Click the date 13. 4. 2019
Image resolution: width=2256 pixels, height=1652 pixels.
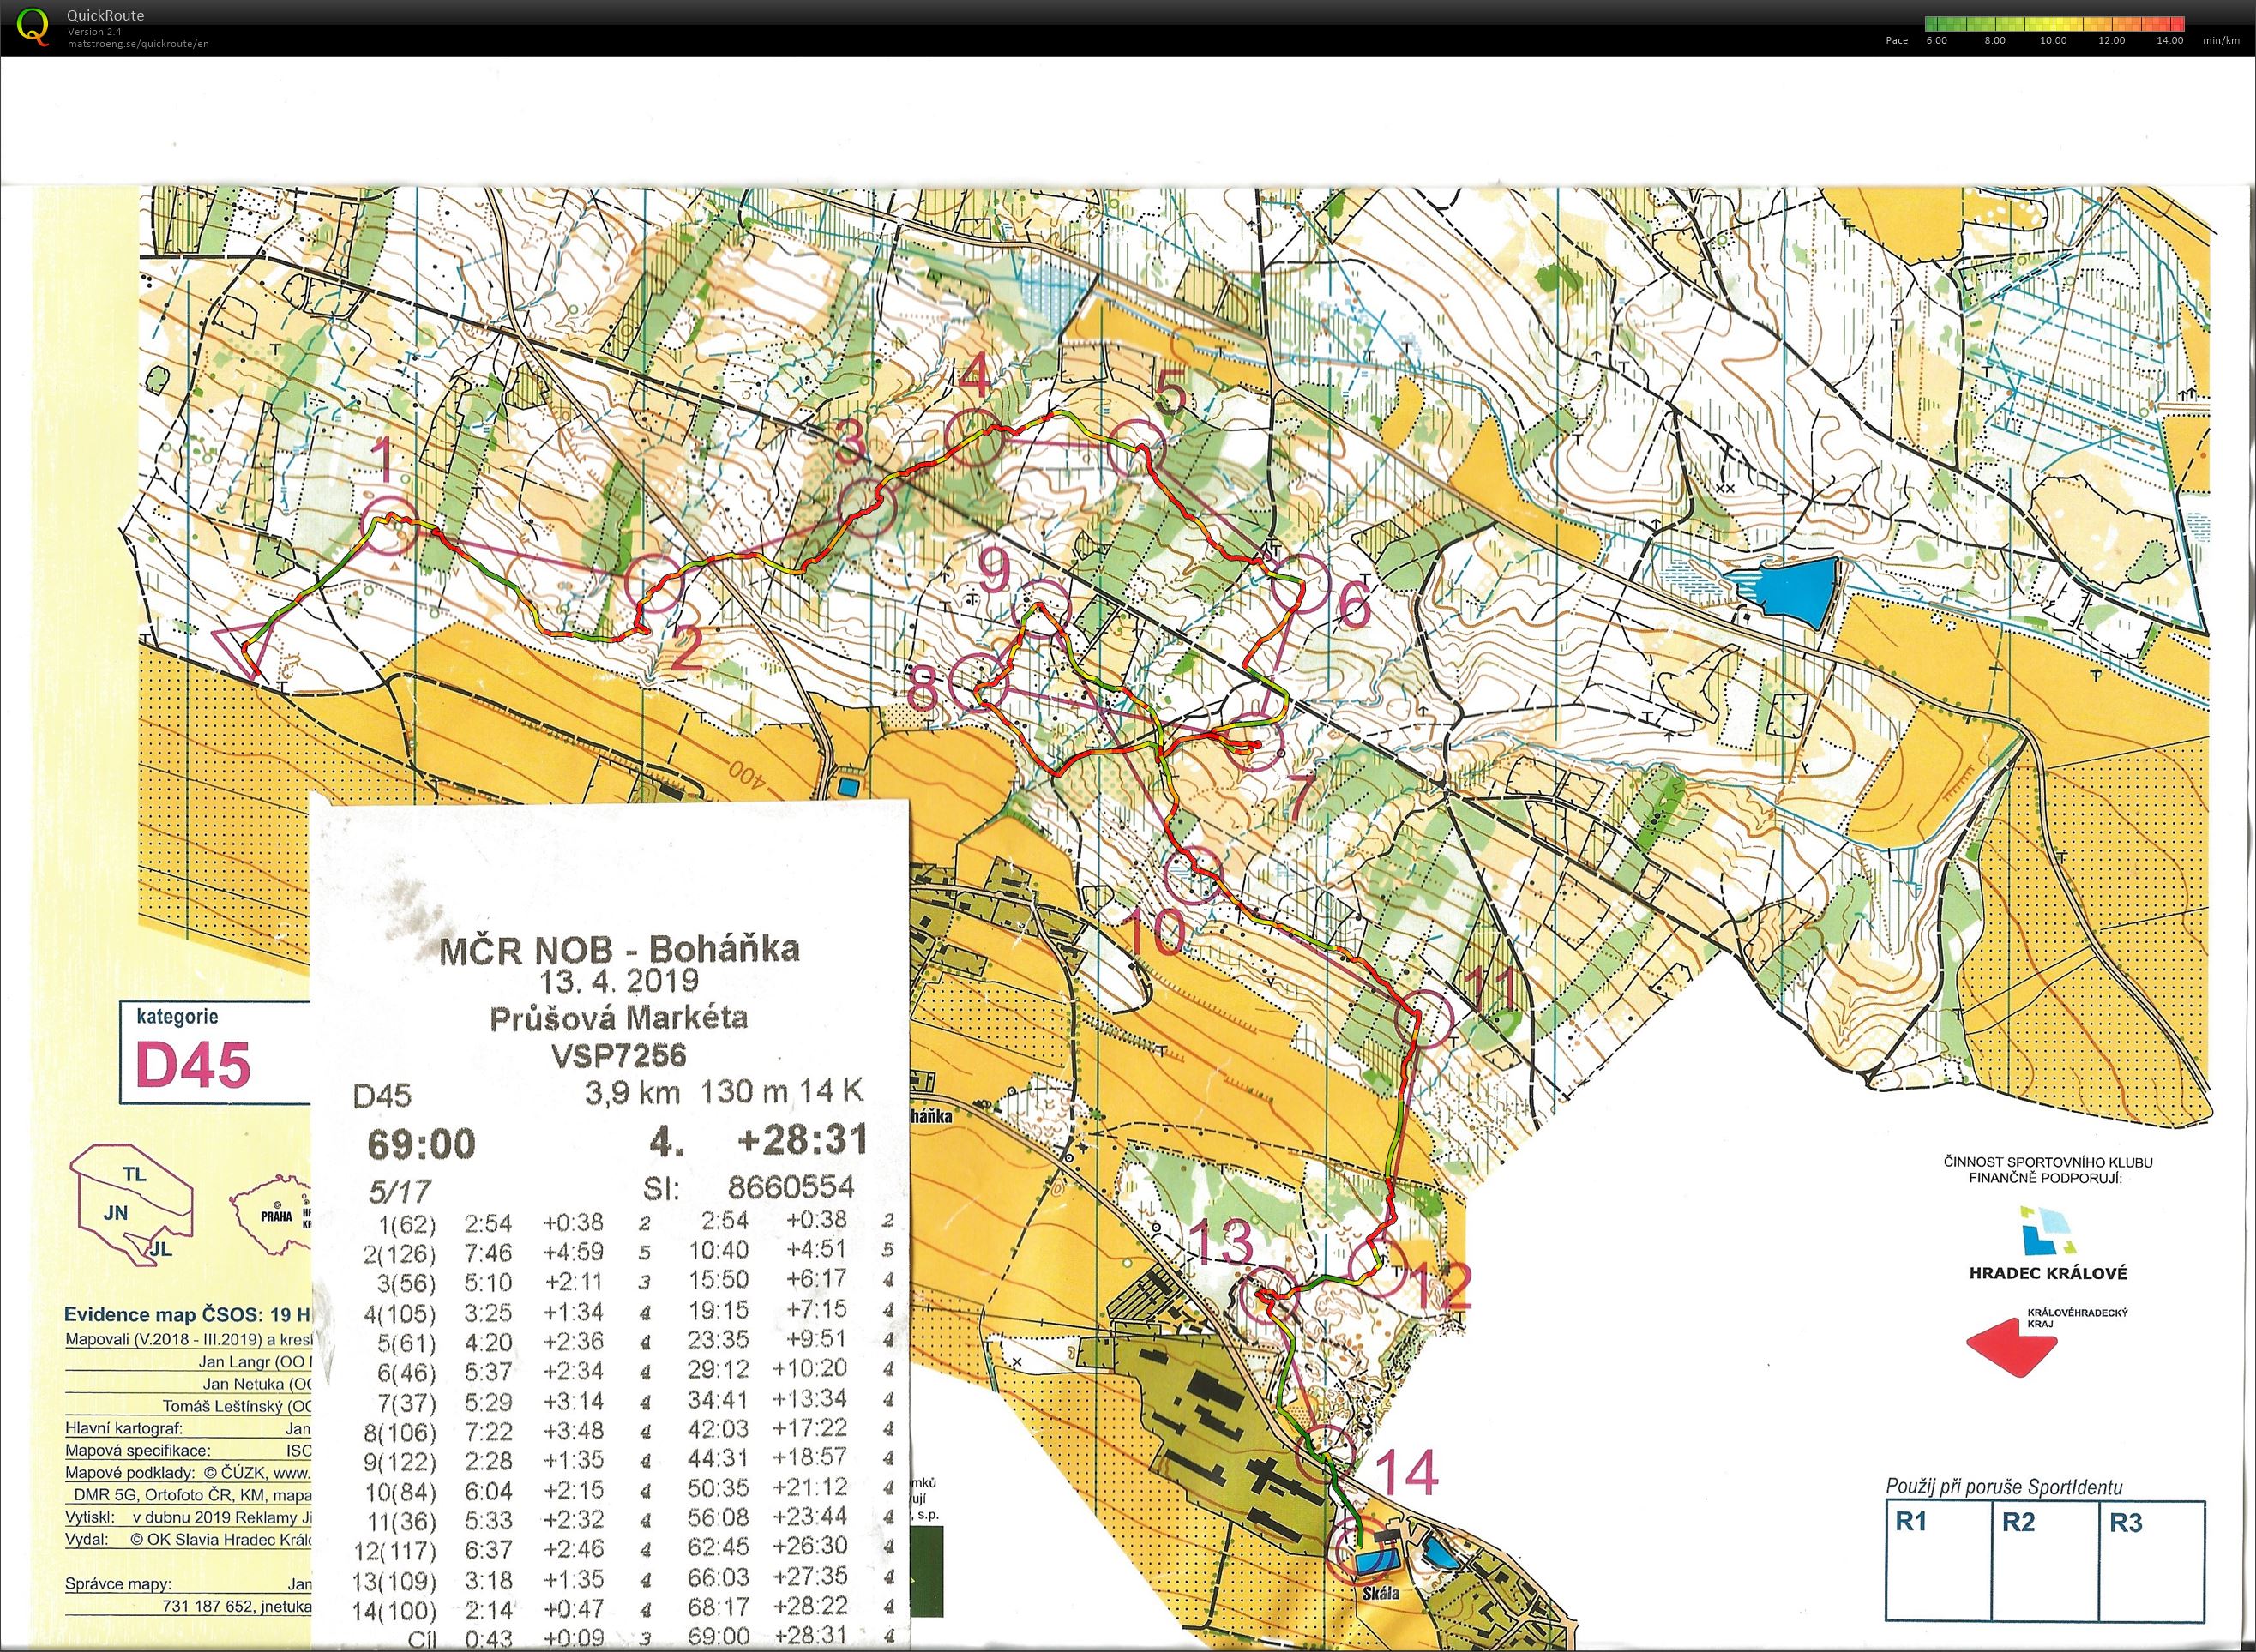619,980
